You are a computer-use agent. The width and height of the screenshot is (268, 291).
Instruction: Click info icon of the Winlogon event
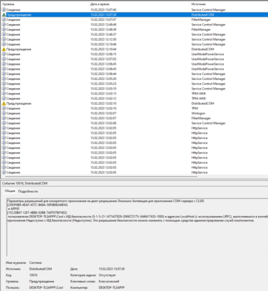coord(4,113)
